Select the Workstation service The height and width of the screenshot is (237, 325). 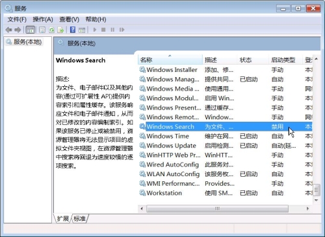pos(164,193)
